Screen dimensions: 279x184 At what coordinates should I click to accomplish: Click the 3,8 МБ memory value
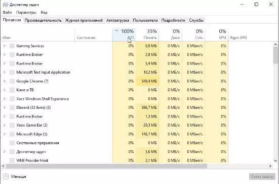pos(151,54)
